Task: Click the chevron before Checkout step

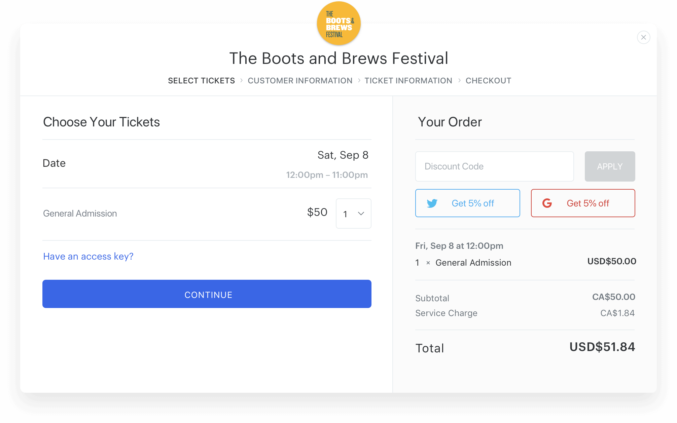Action: tap(459, 81)
